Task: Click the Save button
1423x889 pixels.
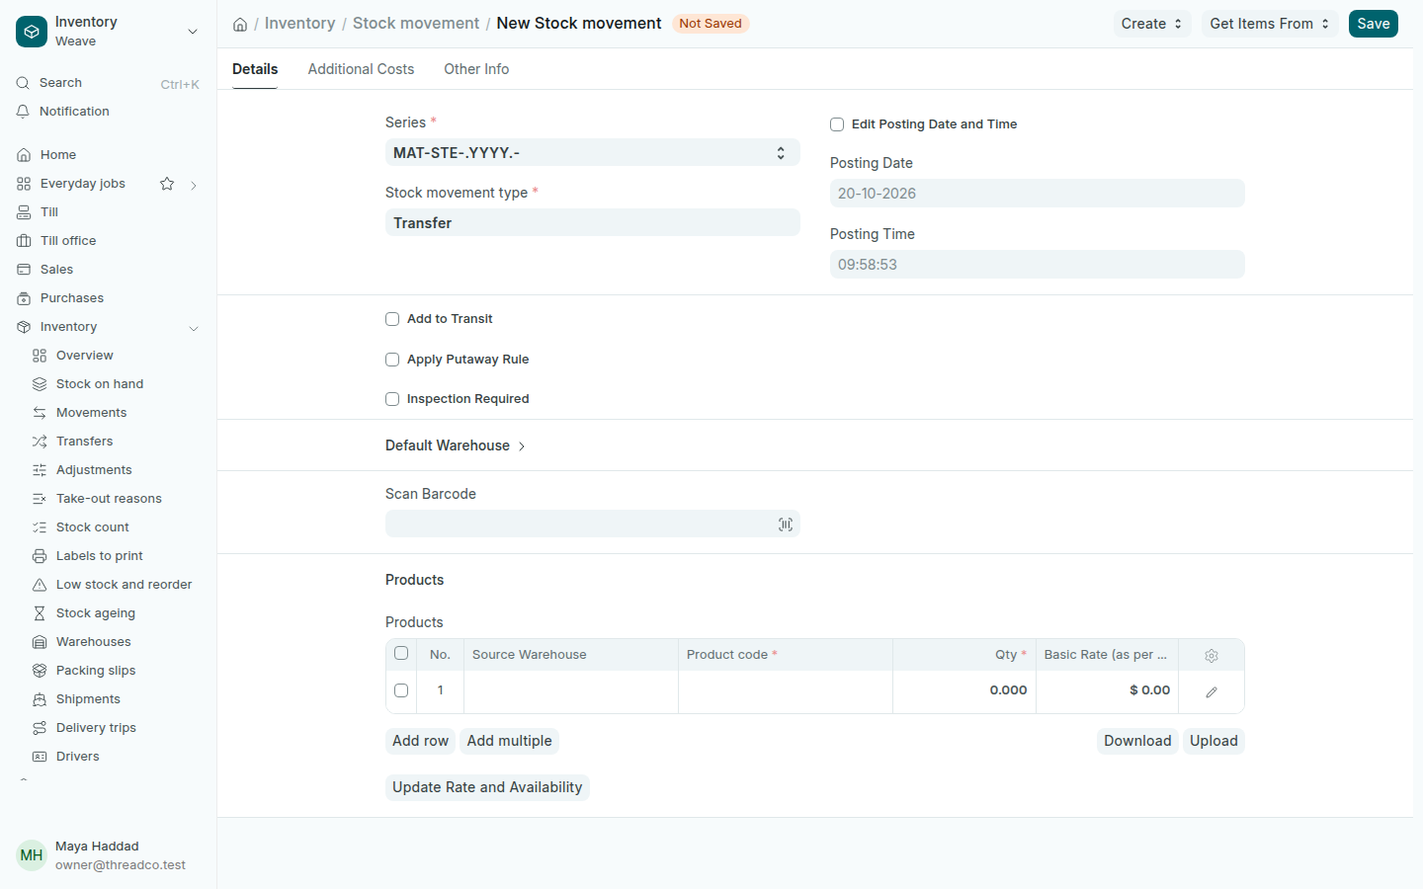Action: (x=1374, y=24)
